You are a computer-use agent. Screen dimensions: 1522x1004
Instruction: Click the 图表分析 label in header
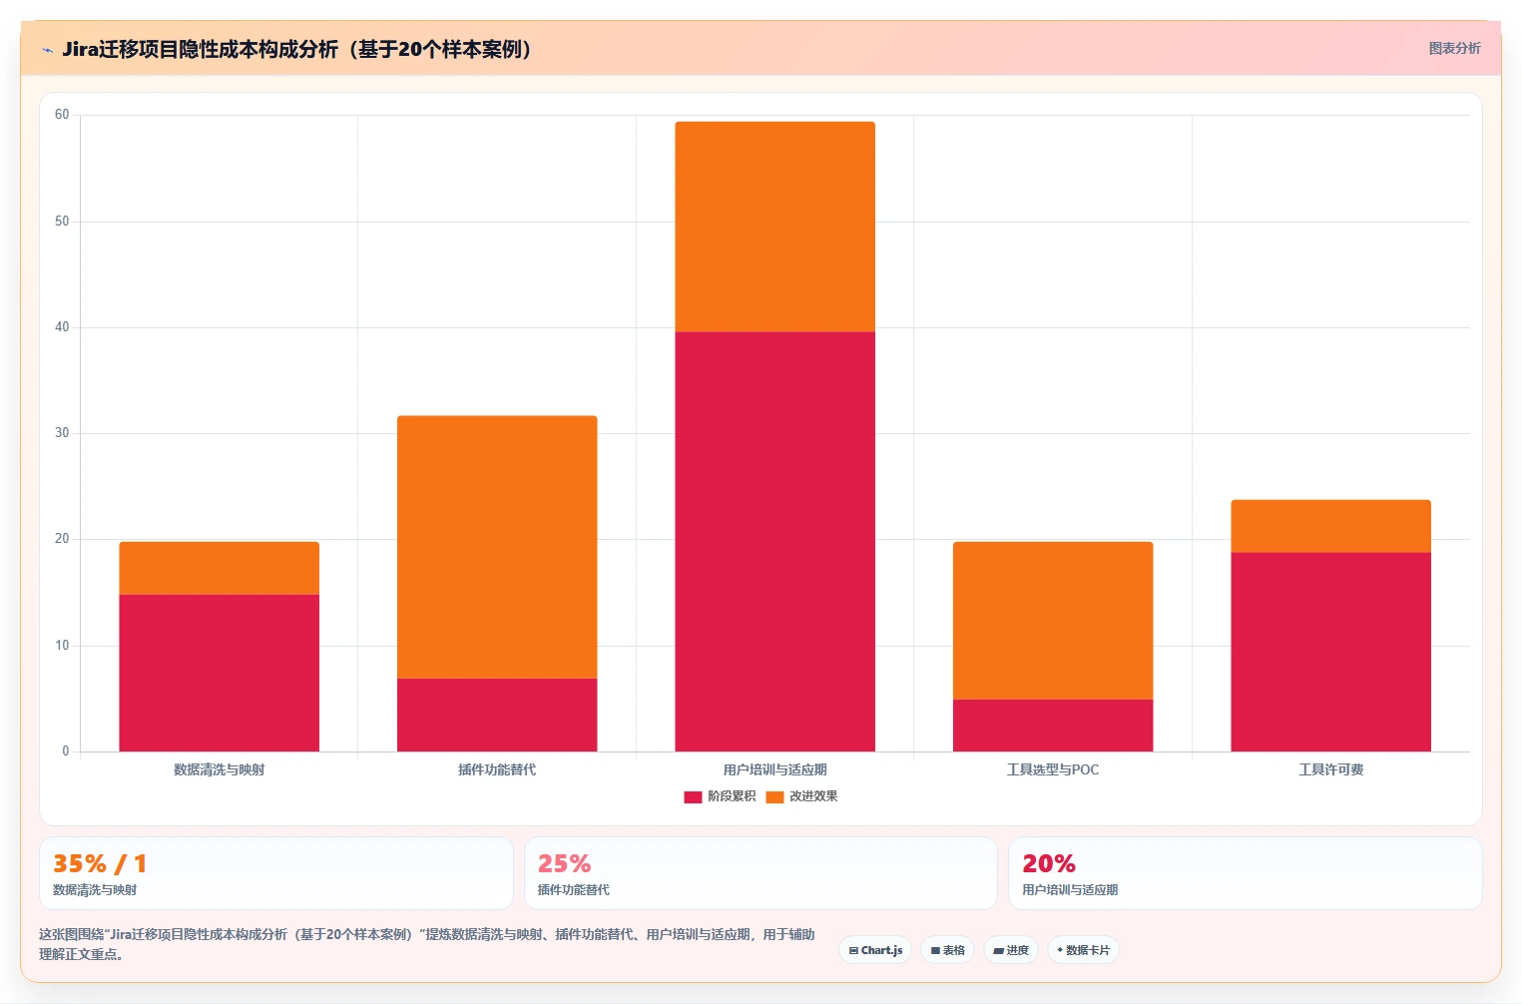coord(1454,48)
